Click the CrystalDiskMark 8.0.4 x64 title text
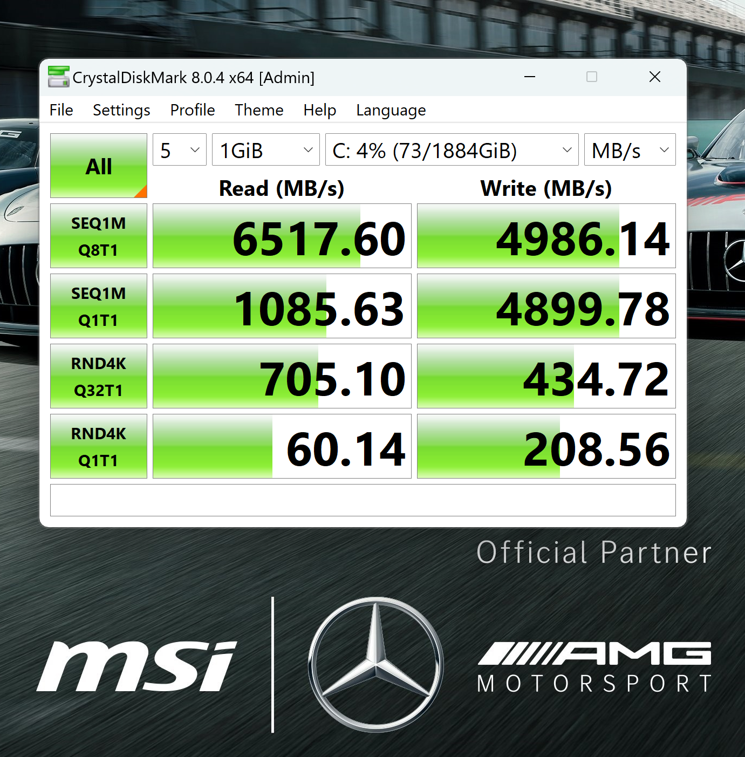This screenshot has height=757, width=745. [x=193, y=78]
